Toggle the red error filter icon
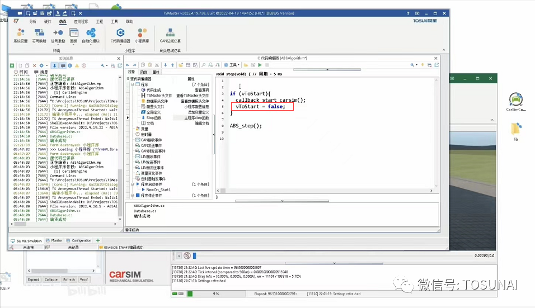This screenshot has height=308, width=535. [x=84, y=65]
